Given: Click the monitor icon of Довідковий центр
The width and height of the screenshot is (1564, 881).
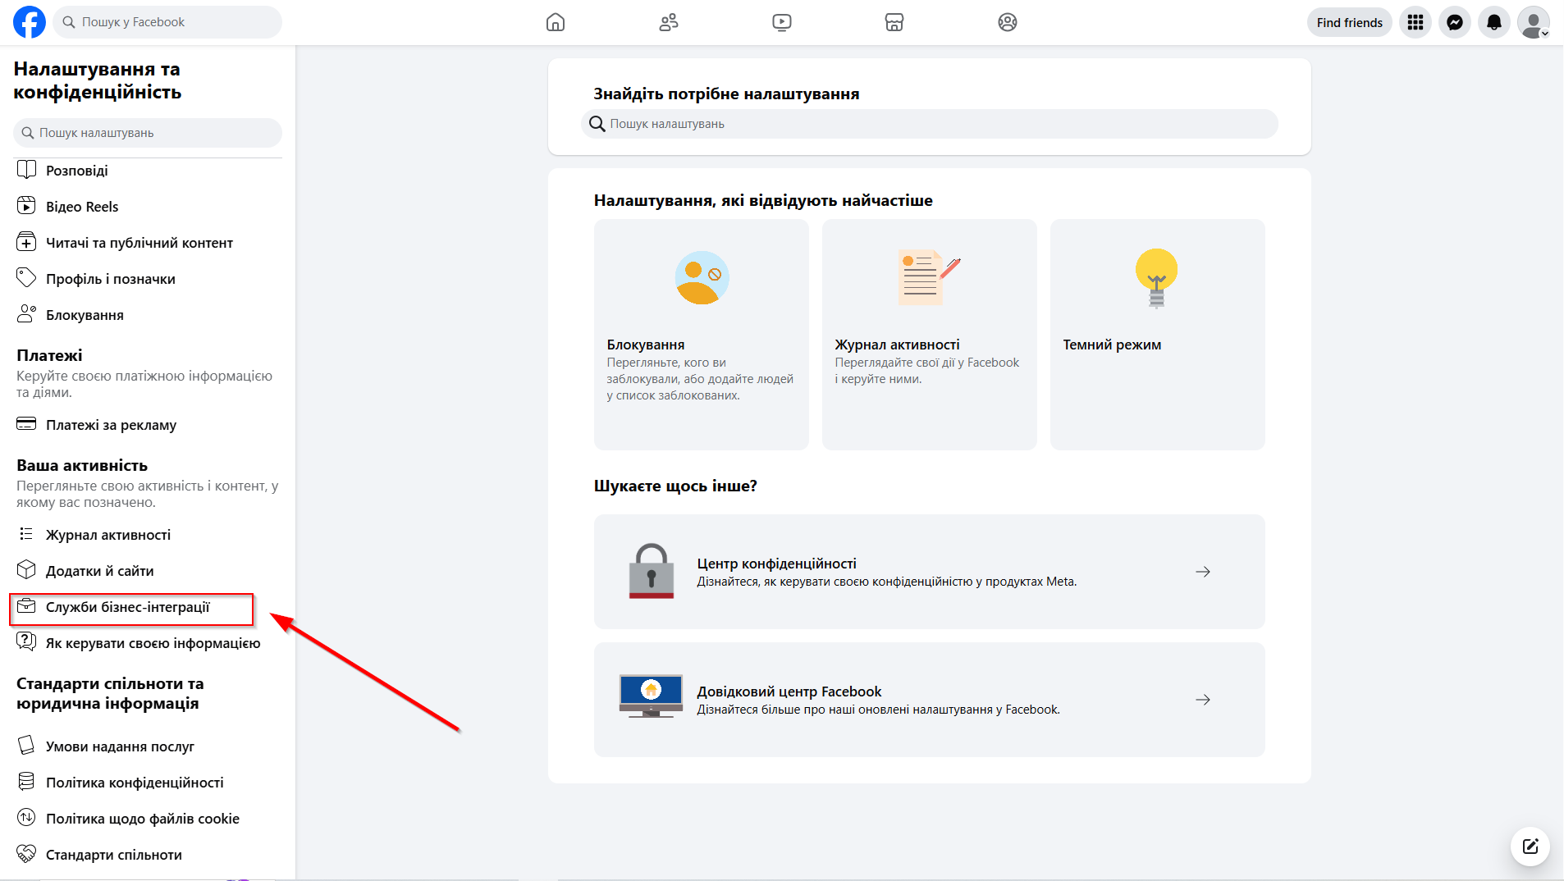Looking at the screenshot, I should tap(652, 696).
